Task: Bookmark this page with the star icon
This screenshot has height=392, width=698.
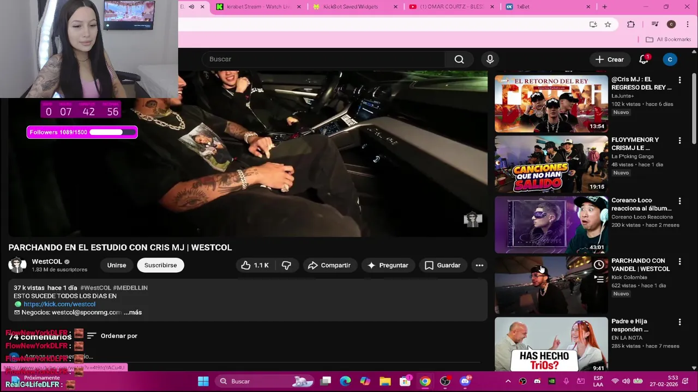Action: [x=607, y=24]
